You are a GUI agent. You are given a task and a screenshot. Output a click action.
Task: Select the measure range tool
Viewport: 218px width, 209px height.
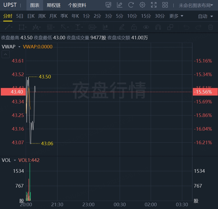pyautogui.click(x=78, y=27)
